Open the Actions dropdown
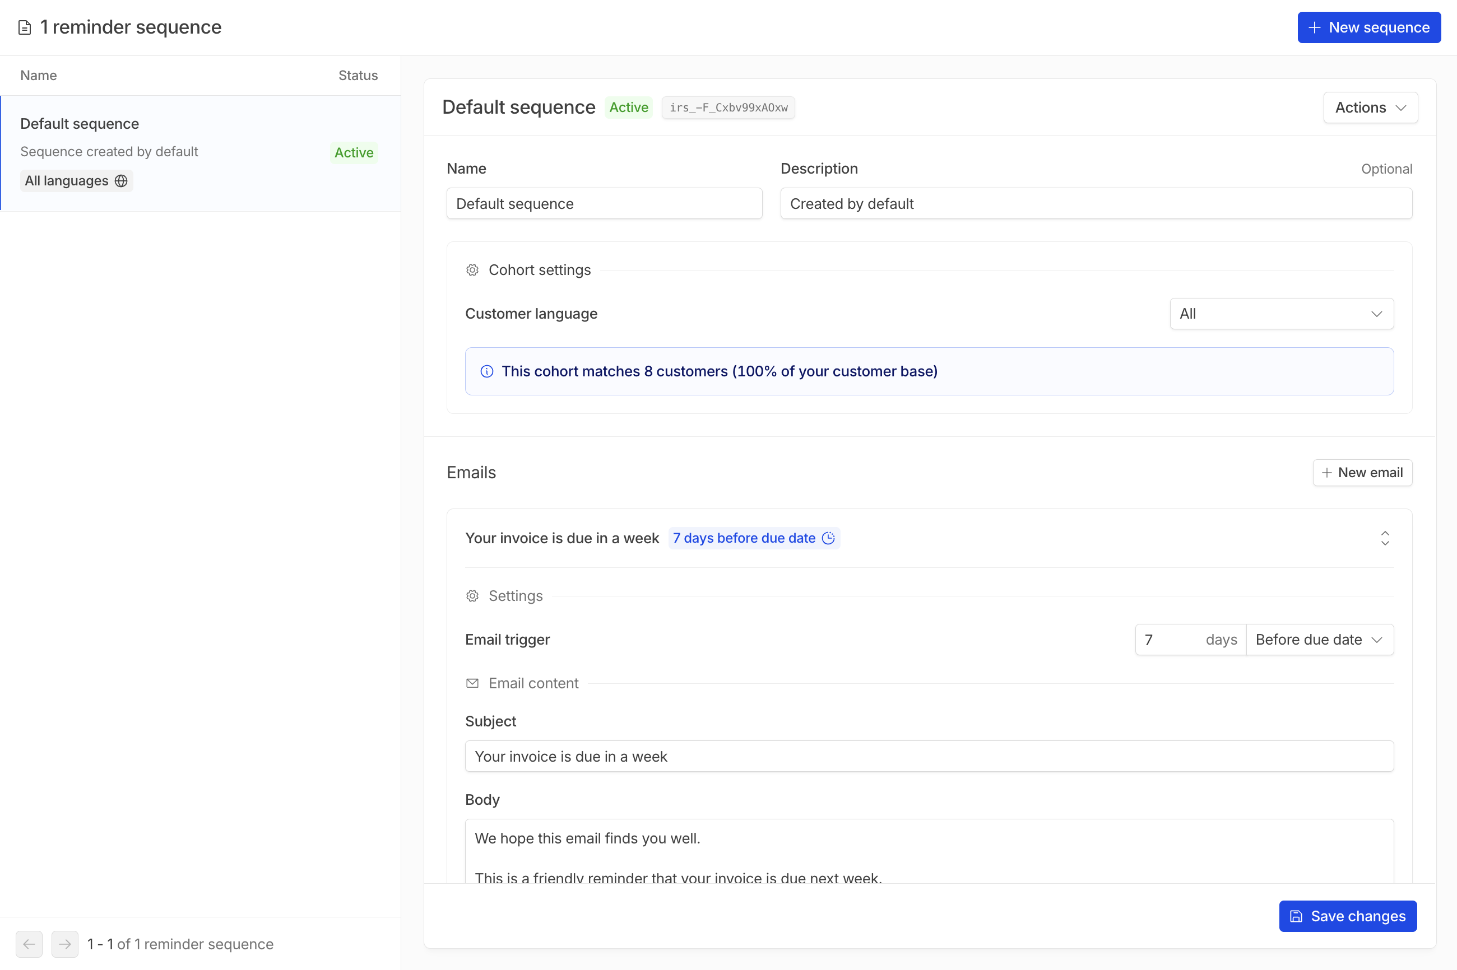 [x=1370, y=108]
